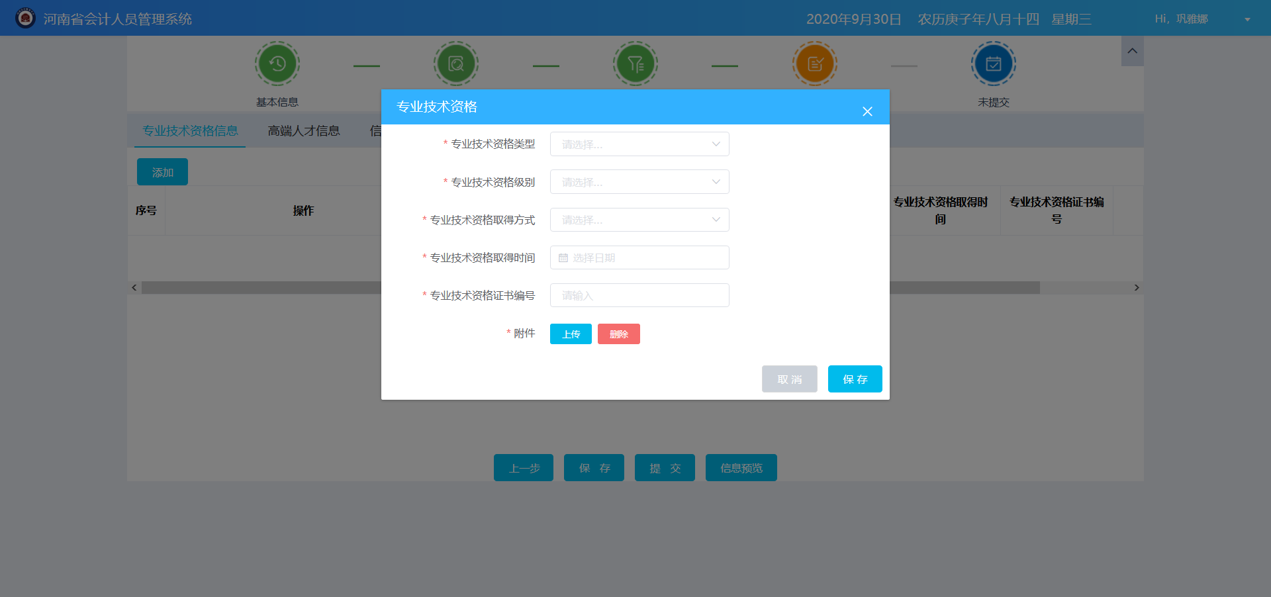Select the 专业技术资格信息 tab
1271x597 pixels.
(190, 130)
